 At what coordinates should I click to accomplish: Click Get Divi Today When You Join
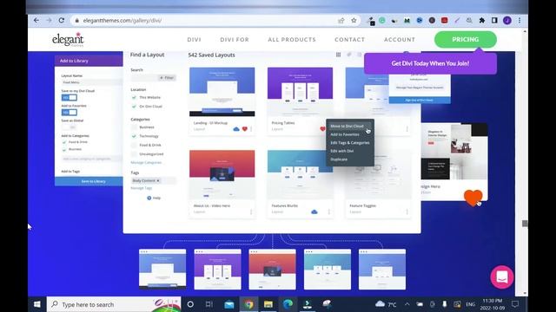(x=430, y=63)
